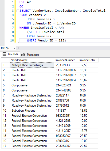Screen dimensions: 110x151
Task: Click v.VendorID in the ON clause
Action: pyautogui.click(x=42, y=23)
